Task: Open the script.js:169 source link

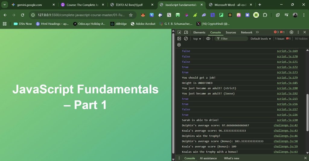Action: [287, 51]
